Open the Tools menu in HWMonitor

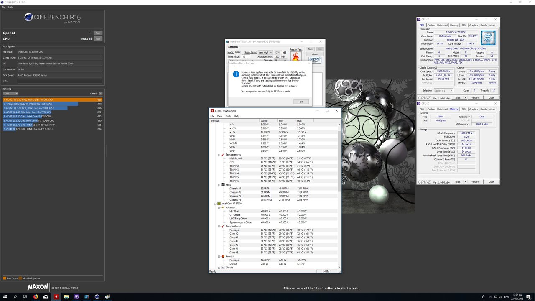[228, 116]
